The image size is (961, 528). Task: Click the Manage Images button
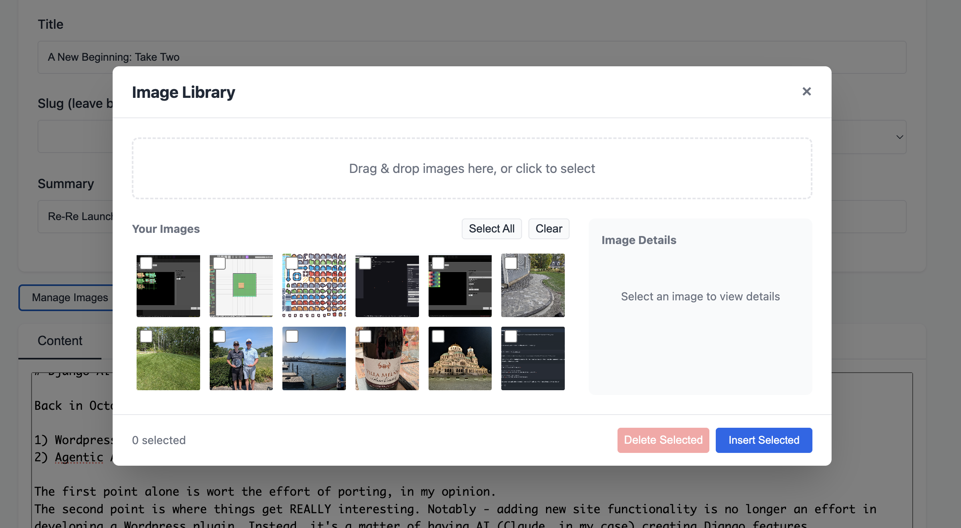click(70, 297)
